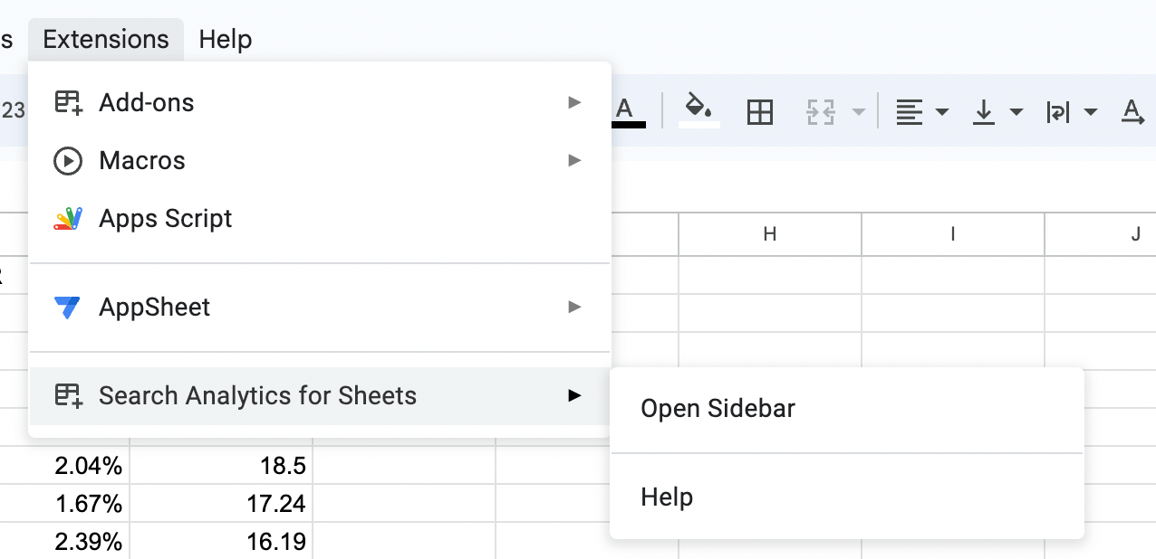Image resolution: width=1156 pixels, height=559 pixels.
Task: Expand the vertical align dropdown arrow
Action: coord(1016,113)
